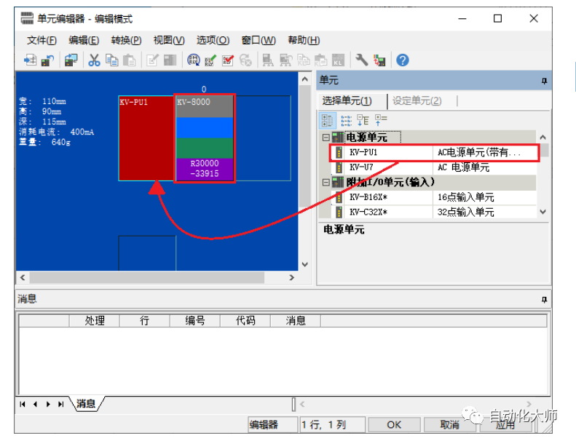Select KV-PU1 in the unit list
This screenshot has width=576, height=441.
[x=433, y=152]
